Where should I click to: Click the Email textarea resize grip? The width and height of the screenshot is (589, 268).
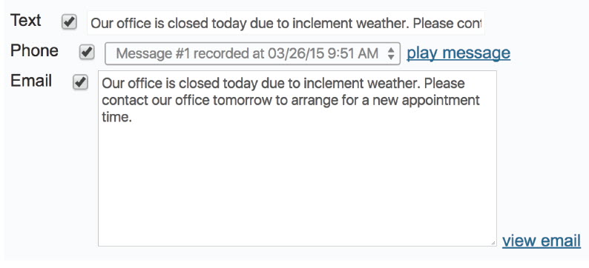[x=493, y=244]
